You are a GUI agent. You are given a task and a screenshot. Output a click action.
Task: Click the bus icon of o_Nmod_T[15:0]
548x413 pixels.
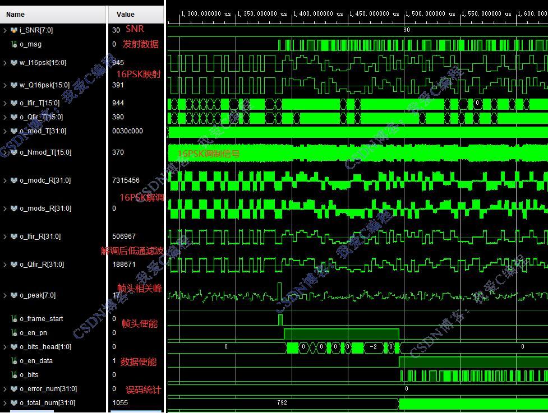click(14, 152)
